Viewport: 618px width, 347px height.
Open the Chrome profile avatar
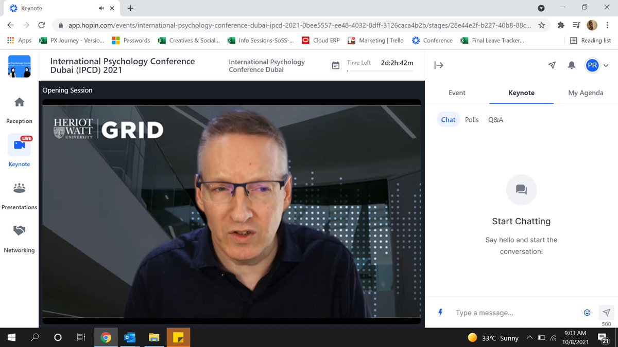tap(592, 25)
